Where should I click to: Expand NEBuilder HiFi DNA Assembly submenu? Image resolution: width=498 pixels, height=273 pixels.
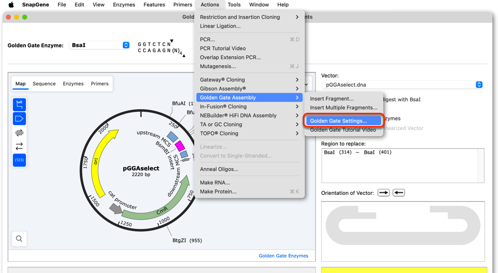(249, 115)
